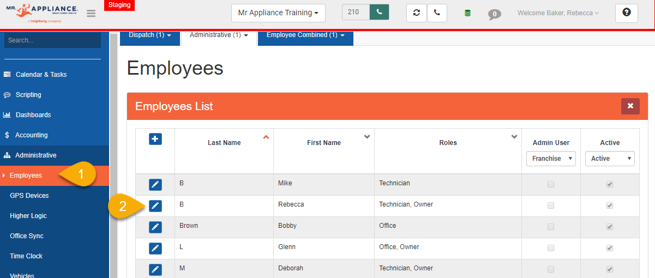Click the sidebar search field

(52, 40)
